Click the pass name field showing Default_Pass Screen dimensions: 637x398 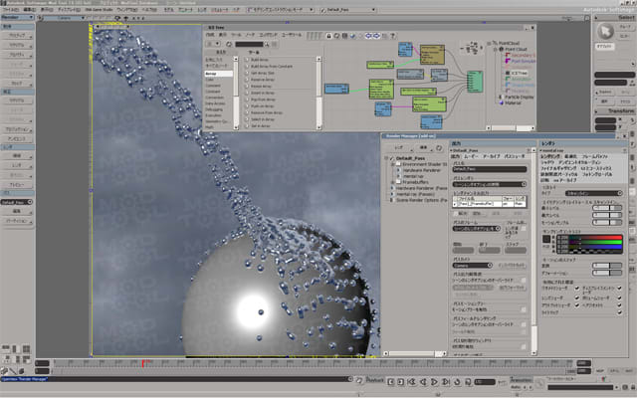pyautogui.click(x=490, y=169)
